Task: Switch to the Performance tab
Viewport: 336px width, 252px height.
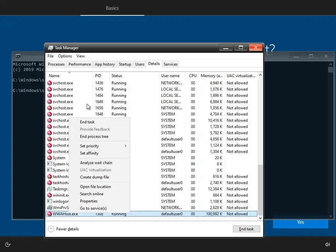Action: [80, 64]
